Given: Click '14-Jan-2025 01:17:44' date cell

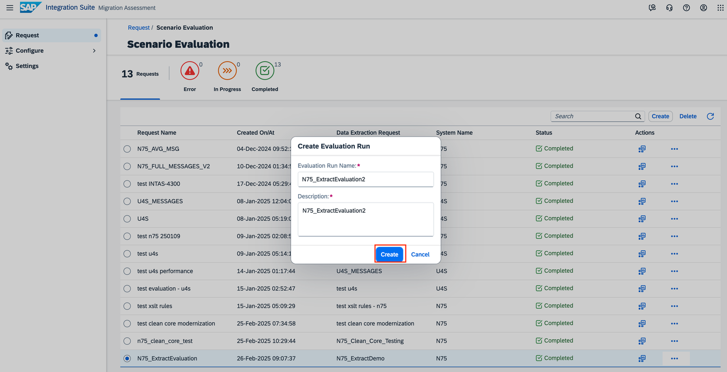Looking at the screenshot, I should 266,271.
